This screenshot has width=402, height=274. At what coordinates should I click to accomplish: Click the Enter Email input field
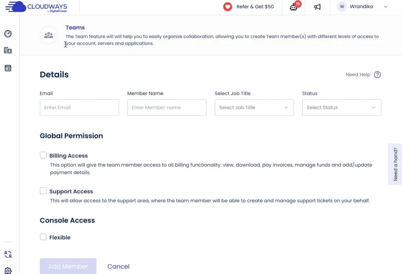click(79, 107)
